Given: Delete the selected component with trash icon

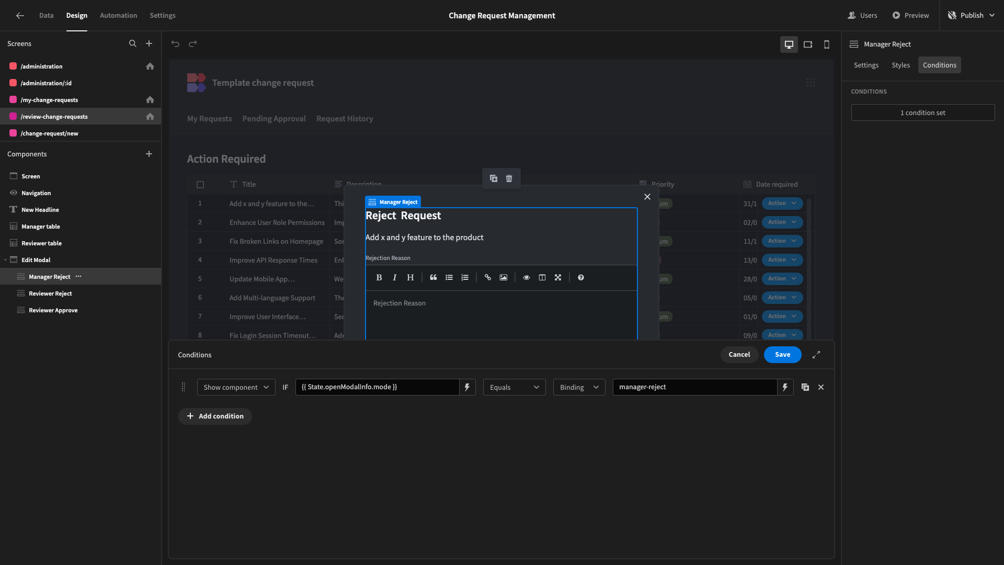Looking at the screenshot, I should 509,178.
